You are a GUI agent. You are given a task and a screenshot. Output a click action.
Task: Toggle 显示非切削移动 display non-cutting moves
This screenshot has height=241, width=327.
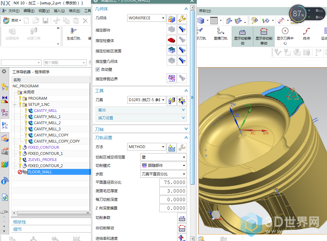pos(264,36)
